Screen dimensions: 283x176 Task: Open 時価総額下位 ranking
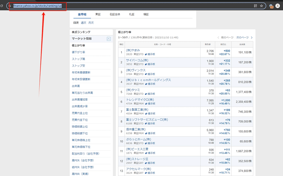click(80, 134)
